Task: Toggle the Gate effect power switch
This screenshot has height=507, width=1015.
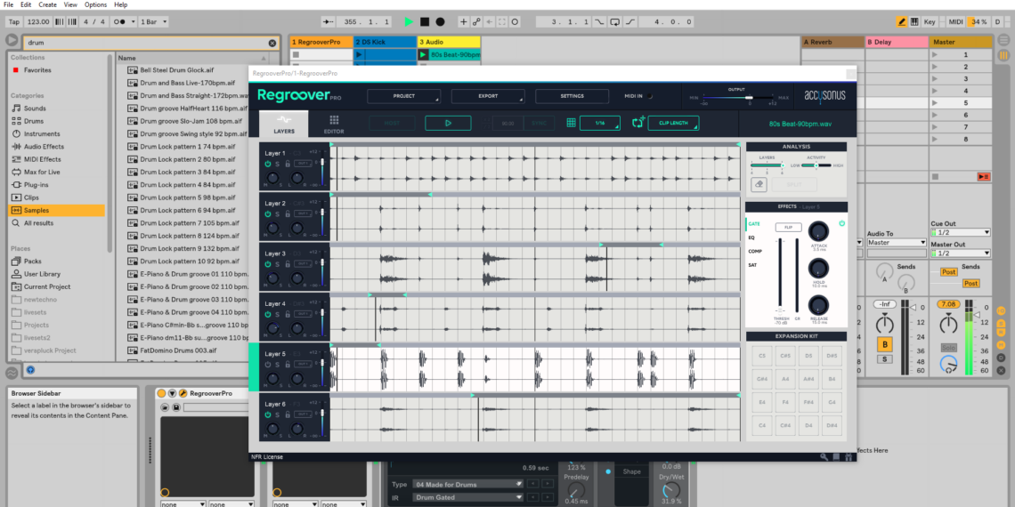Action: (841, 223)
